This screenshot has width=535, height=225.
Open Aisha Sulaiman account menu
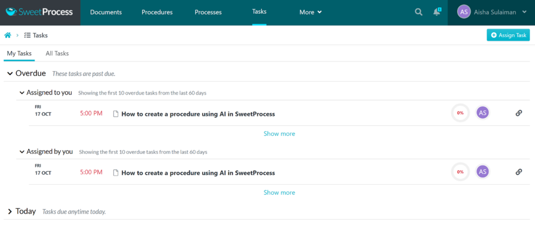(x=492, y=12)
